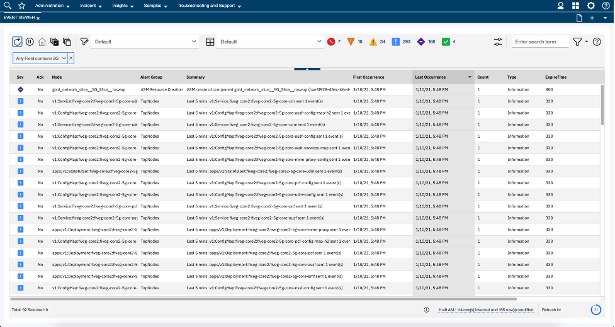Click the Enter search term field
This screenshot has width=615, height=327.
[x=539, y=42]
